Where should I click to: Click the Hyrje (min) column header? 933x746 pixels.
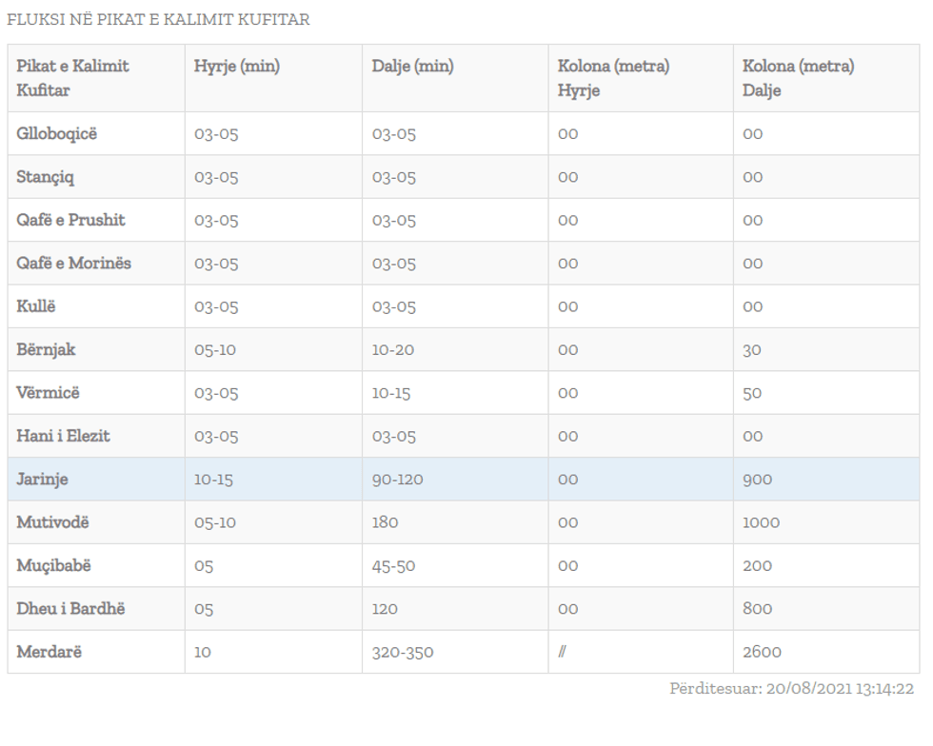pyautogui.click(x=237, y=67)
